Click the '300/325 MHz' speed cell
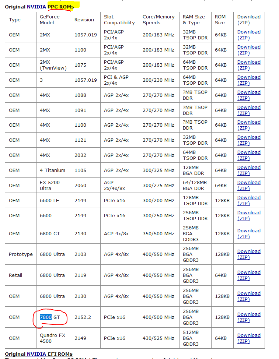Image resolution: width=279 pixels, height=359 pixels. click(158, 170)
